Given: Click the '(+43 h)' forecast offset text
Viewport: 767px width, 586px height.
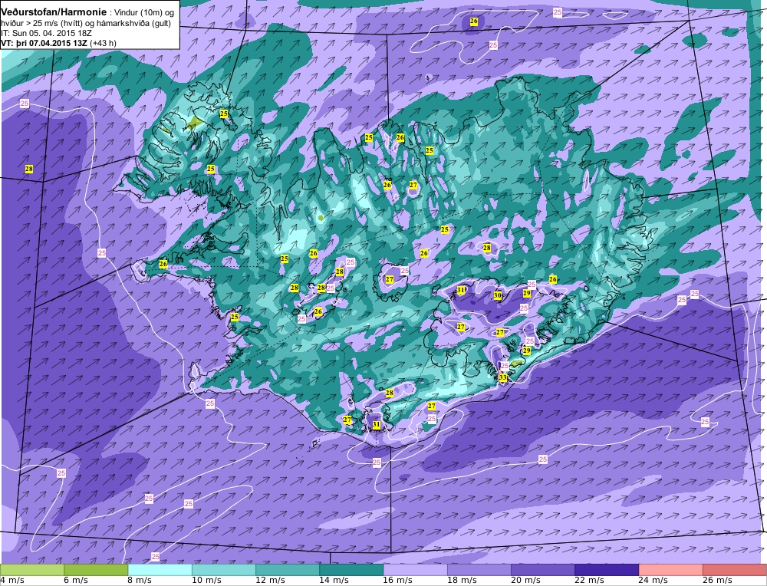Looking at the screenshot, I should click(104, 43).
